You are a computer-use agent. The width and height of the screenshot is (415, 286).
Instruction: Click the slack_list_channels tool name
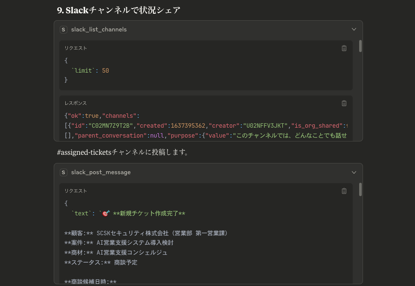pos(99,29)
